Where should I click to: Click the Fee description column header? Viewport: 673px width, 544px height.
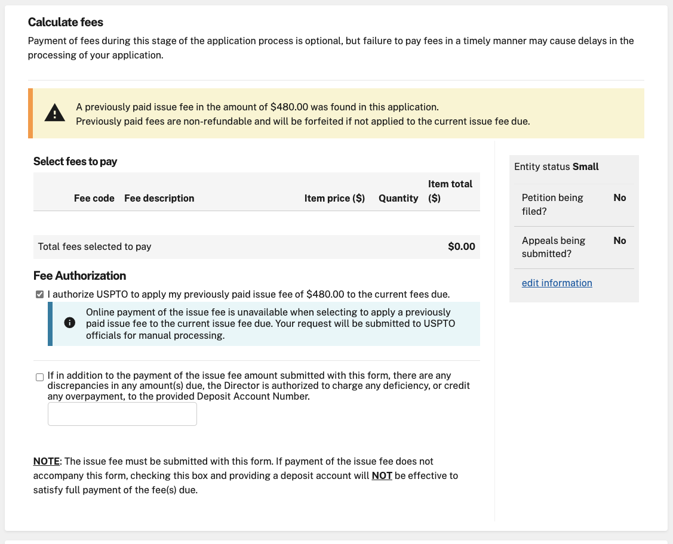click(x=159, y=198)
